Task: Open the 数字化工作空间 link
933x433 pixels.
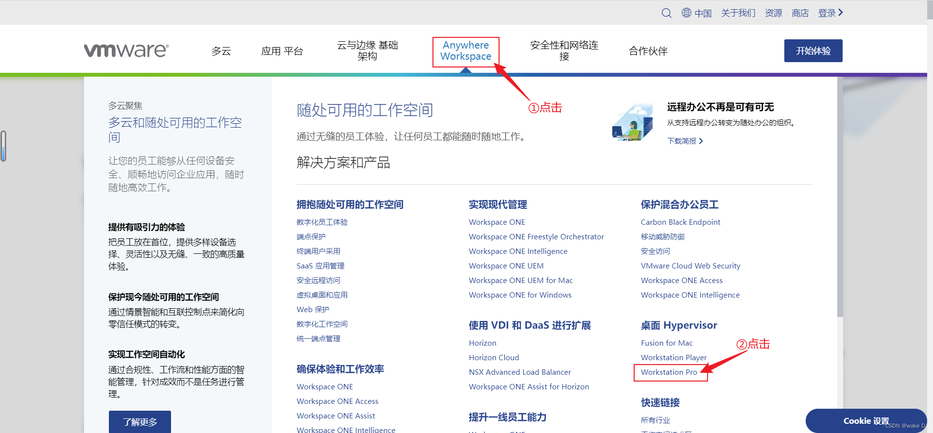Action: pos(322,324)
